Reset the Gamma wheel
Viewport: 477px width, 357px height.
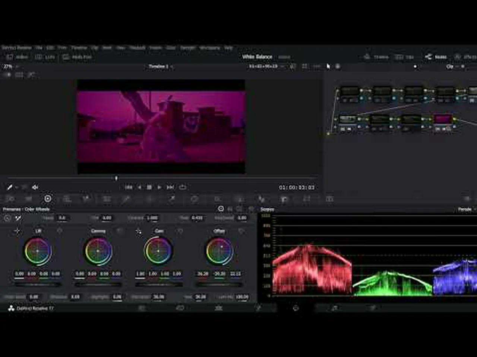[x=120, y=231]
